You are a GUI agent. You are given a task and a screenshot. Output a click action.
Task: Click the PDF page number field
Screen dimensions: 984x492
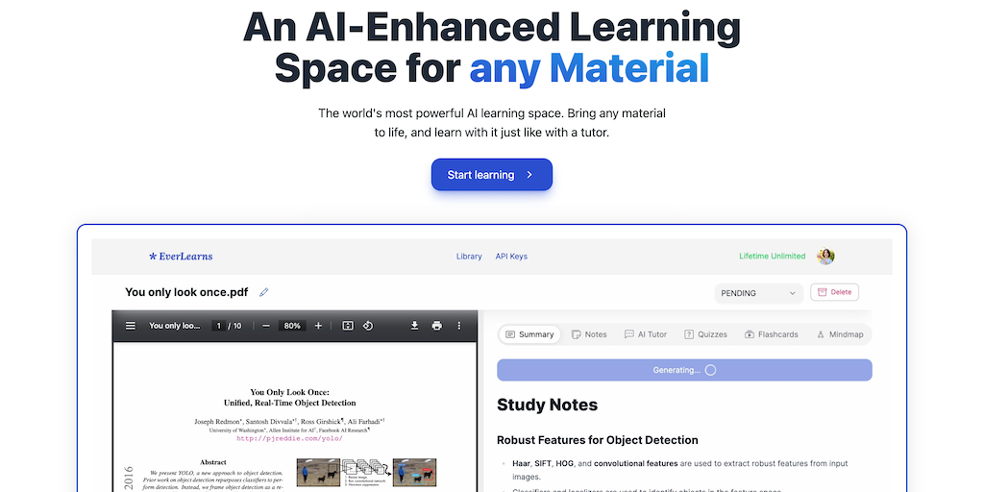tap(218, 326)
